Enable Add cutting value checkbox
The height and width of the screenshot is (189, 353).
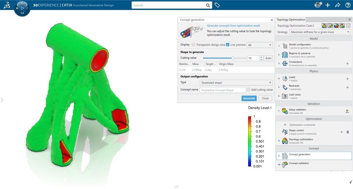[x=248, y=90]
